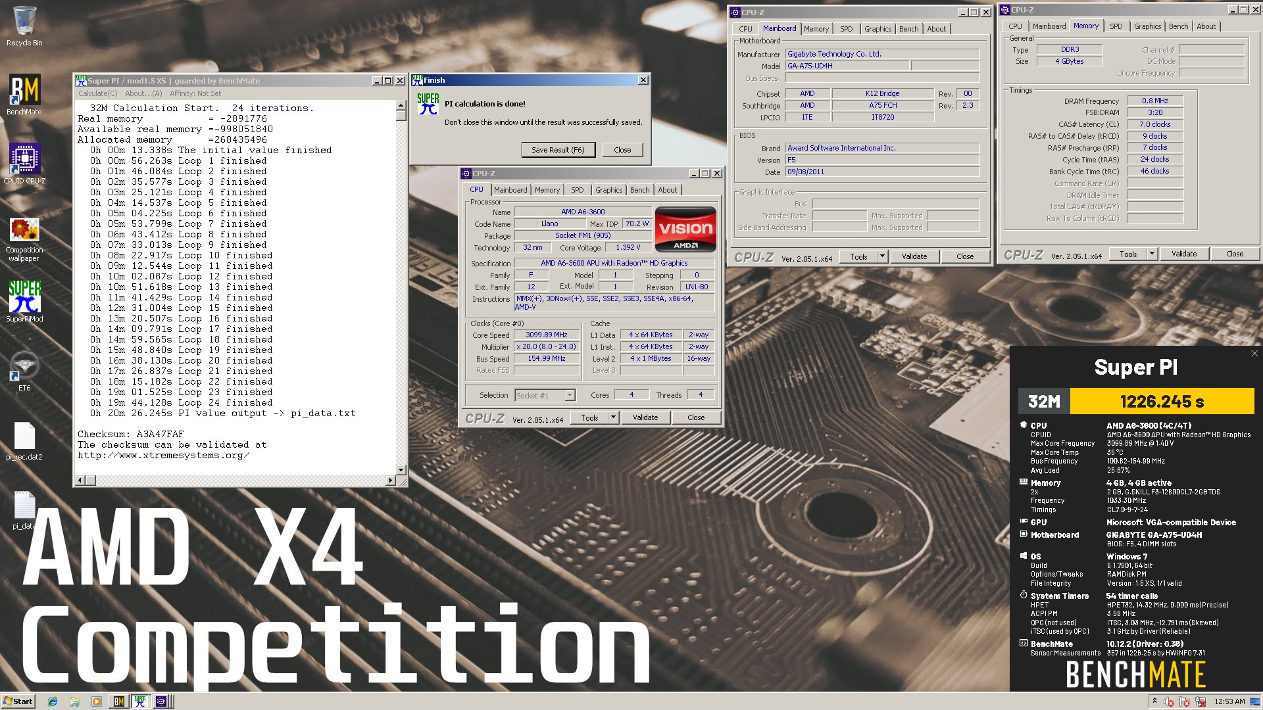The width and height of the screenshot is (1263, 710).
Task: Click the taskbar clock showing 12:53 AM
Action: point(1229,701)
